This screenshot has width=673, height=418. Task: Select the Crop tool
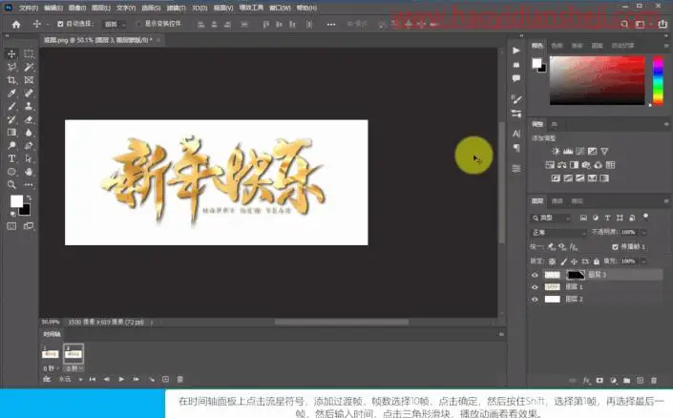(11, 80)
